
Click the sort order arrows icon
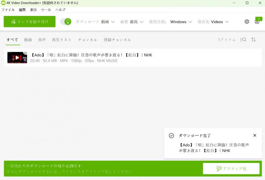[253, 39]
